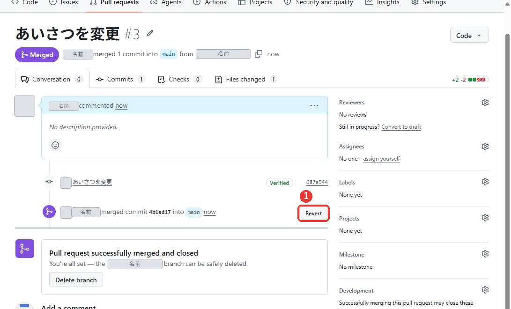Screen dimensions: 511x309
Task: Open Milestone gear settings
Action: pos(485,254)
